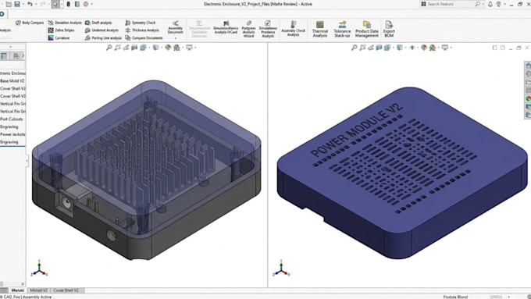
Task: Open Thickness Analysis
Action: coord(142,30)
